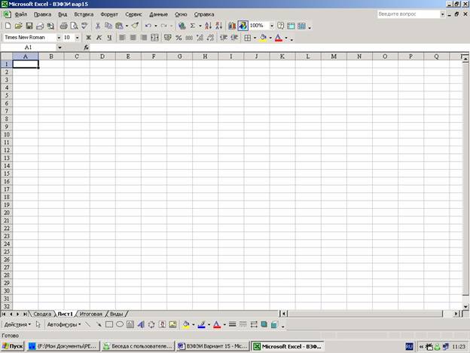The height and width of the screenshot is (353, 470).
Task: Switch to the Виды sheet tab
Action: pyautogui.click(x=117, y=314)
